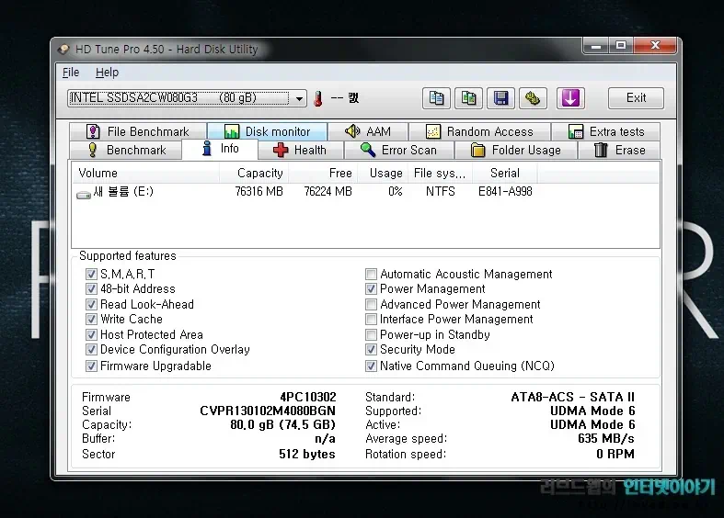The height and width of the screenshot is (518, 724).
Task: Click the File Benchmark icon
Action: tap(93, 132)
